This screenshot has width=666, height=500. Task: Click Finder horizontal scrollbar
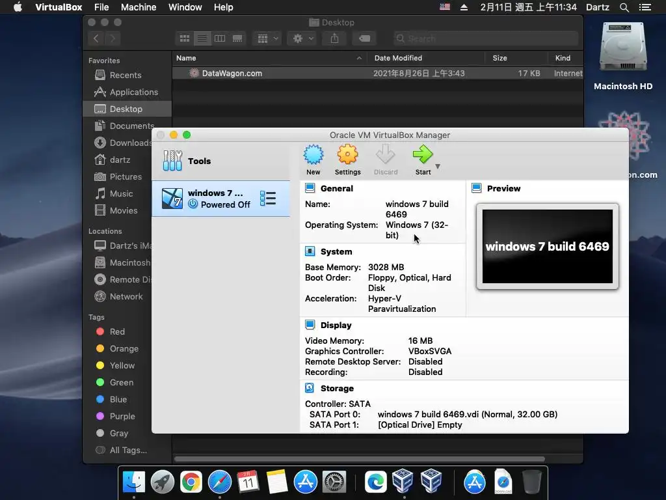pyautogui.click(x=359, y=459)
